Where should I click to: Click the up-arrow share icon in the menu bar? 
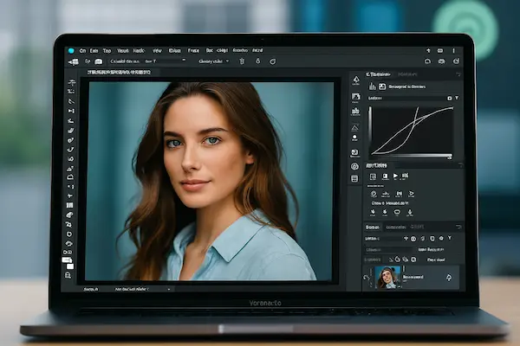pos(428,51)
